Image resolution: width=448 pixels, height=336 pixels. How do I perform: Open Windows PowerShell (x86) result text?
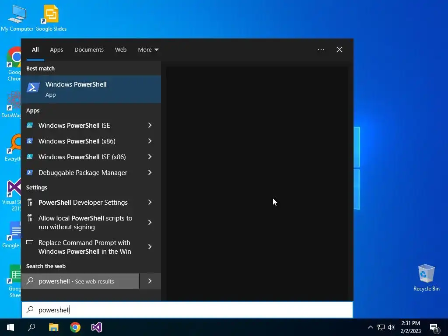click(x=77, y=141)
